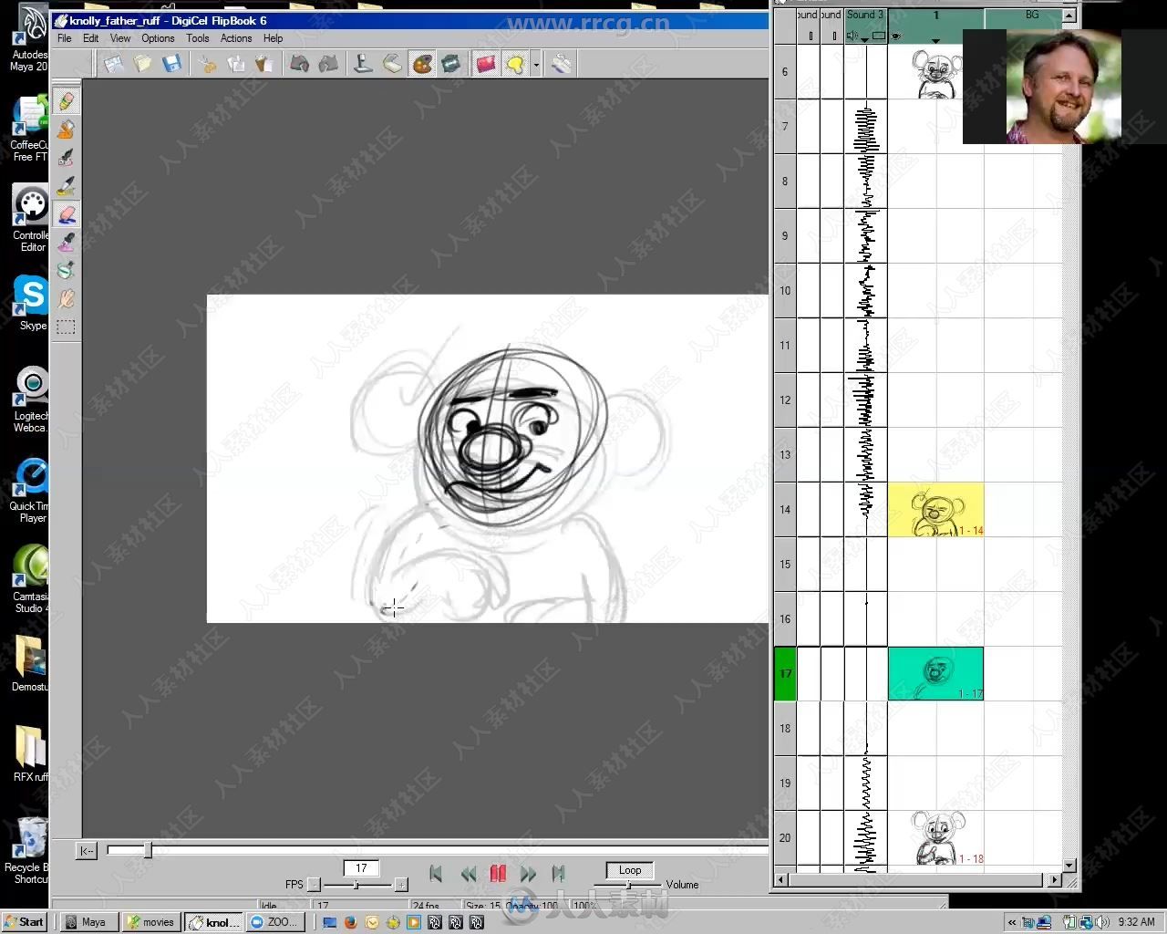This screenshot has height=934, width=1167.
Task: Open the Edit menu
Action: (x=91, y=38)
